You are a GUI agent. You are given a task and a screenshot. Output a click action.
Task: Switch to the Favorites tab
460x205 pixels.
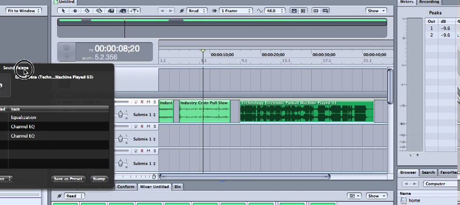(x=449, y=172)
